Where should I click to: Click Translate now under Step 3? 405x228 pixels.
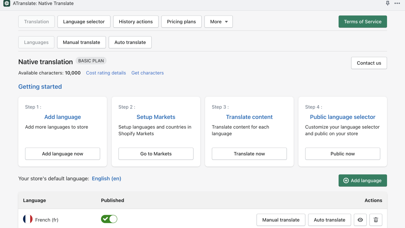(x=249, y=154)
